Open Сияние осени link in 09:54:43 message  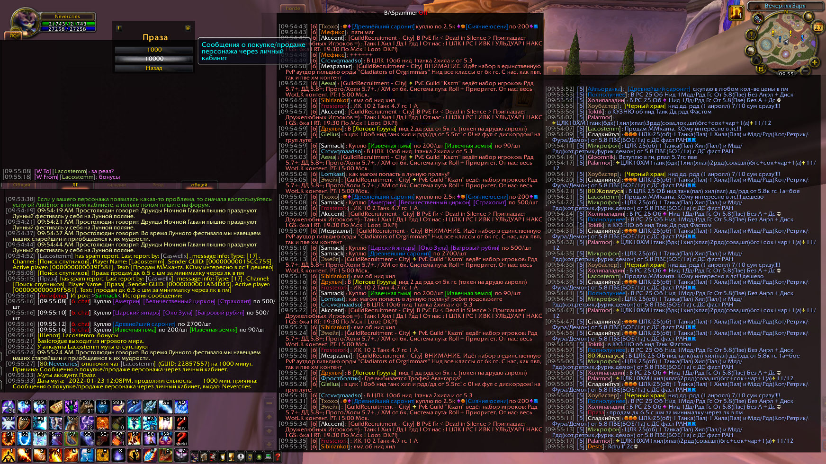[487, 26]
